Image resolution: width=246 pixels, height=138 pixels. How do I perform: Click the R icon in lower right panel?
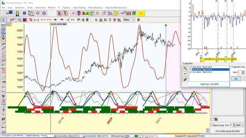tap(216, 119)
